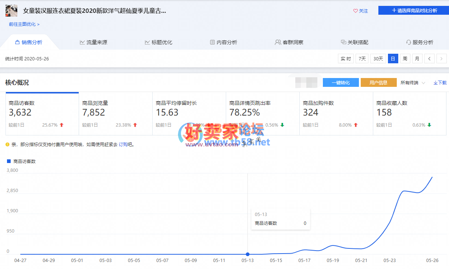Select the 7天 time range
This screenshot has height=269, width=449.
tap(362, 59)
